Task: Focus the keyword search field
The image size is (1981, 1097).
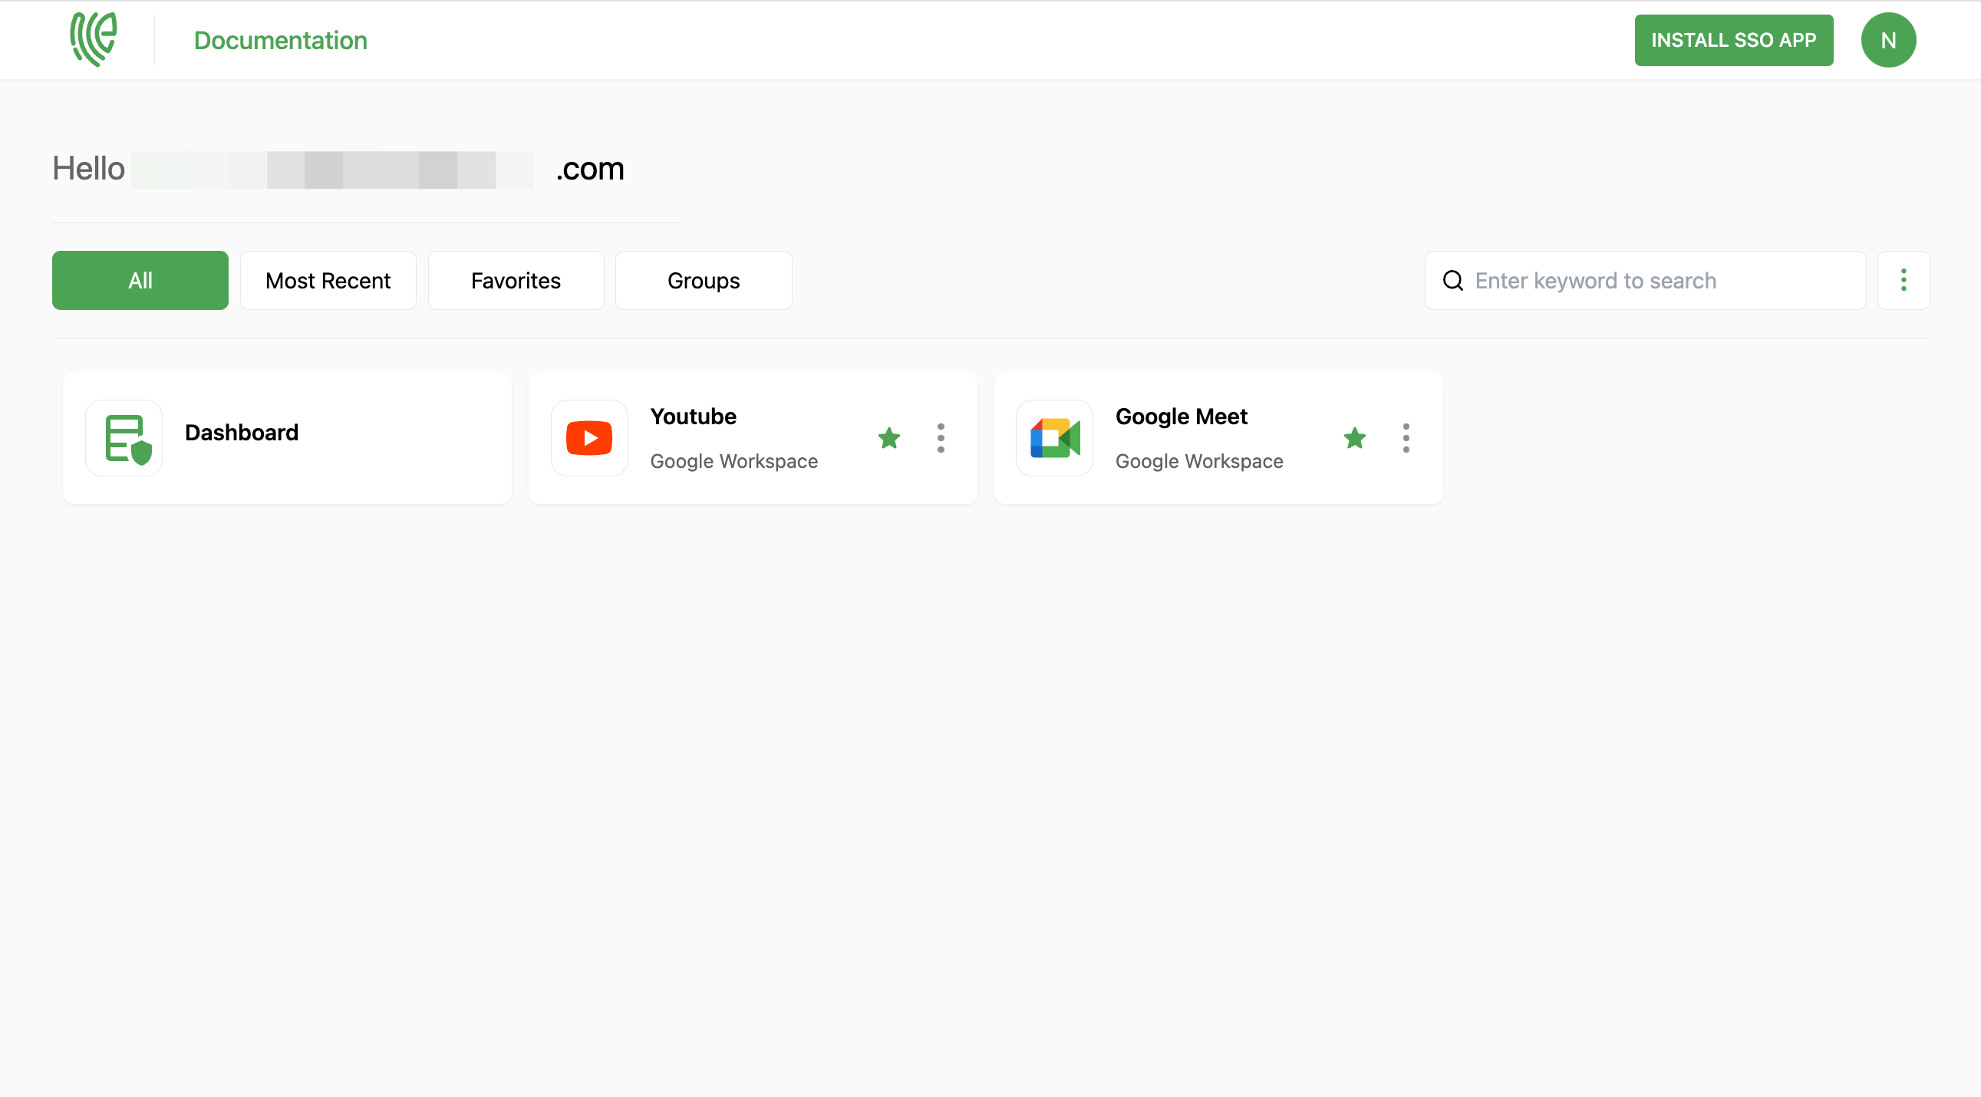Action: (x=1645, y=281)
